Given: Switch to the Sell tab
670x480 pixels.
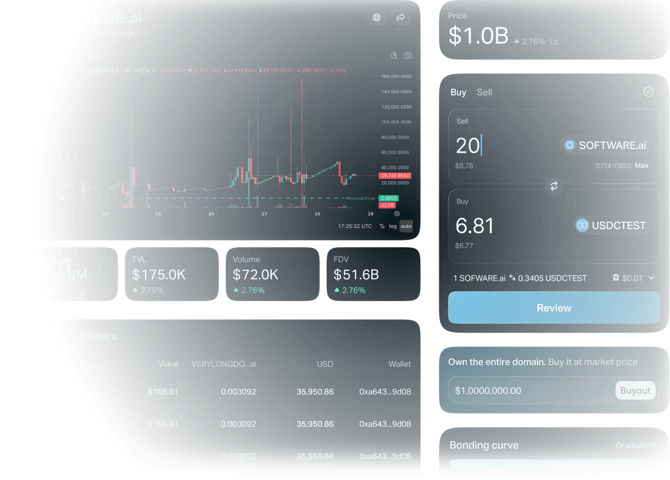Looking at the screenshot, I should [484, 92].
